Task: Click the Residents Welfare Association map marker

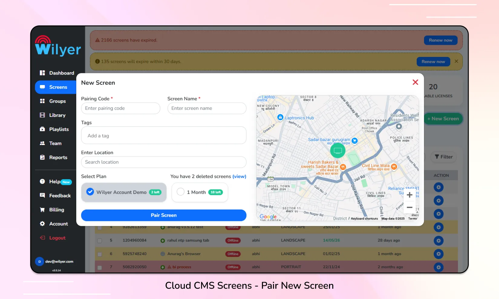Action: [399, 126]
